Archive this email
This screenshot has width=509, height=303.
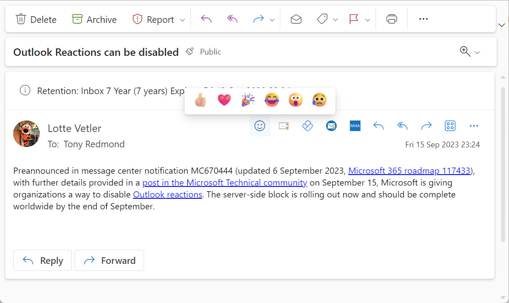click(94, 19)
